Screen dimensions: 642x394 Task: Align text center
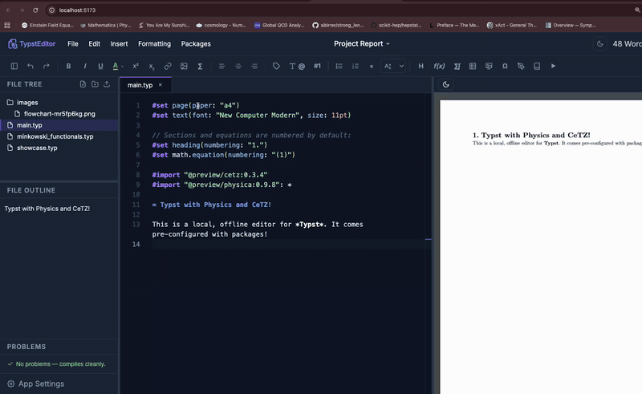pyautogui.click(x=238, y=66)
